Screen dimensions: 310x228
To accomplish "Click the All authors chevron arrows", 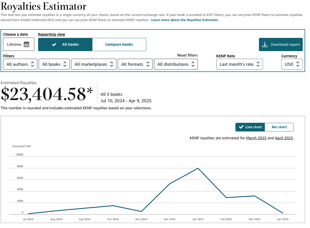I will (x=32, y=64).
